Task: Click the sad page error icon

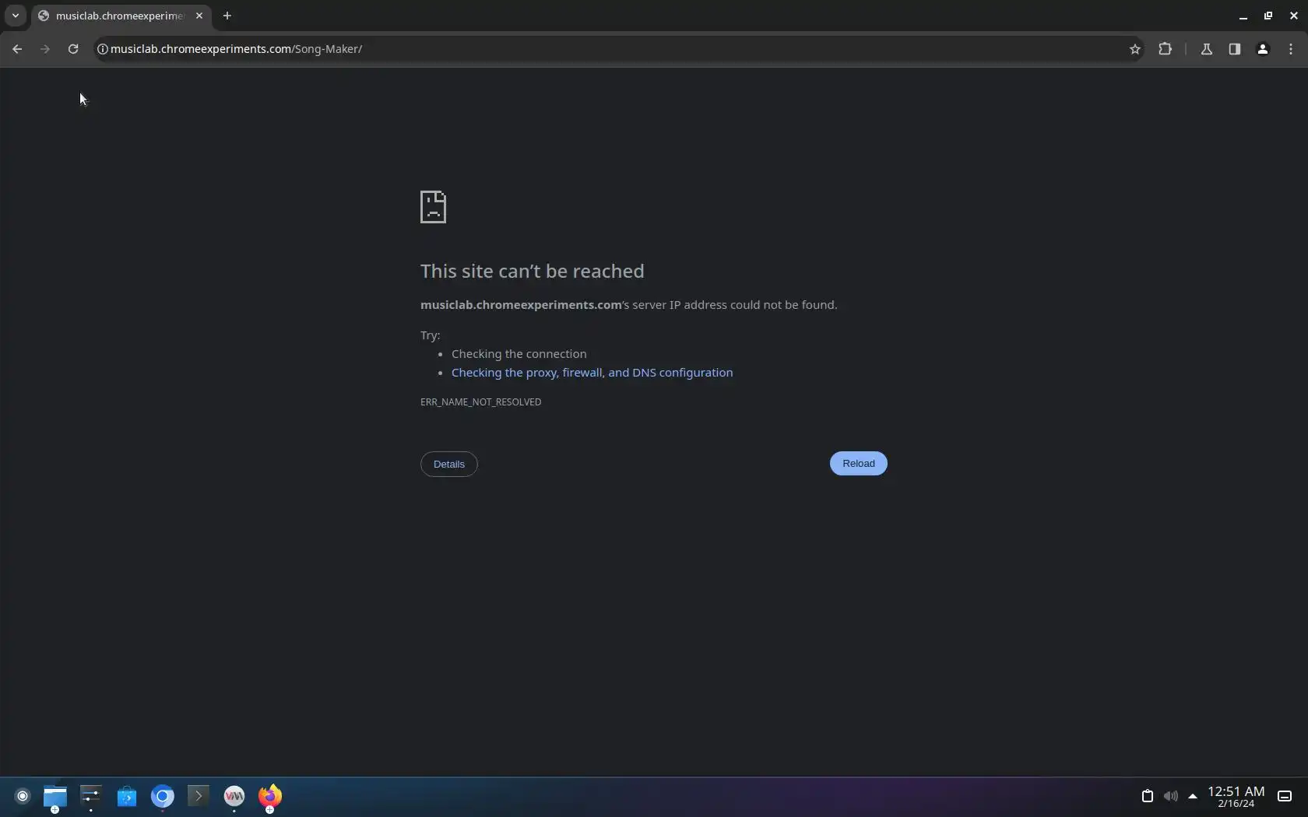Action: point(434,207)
